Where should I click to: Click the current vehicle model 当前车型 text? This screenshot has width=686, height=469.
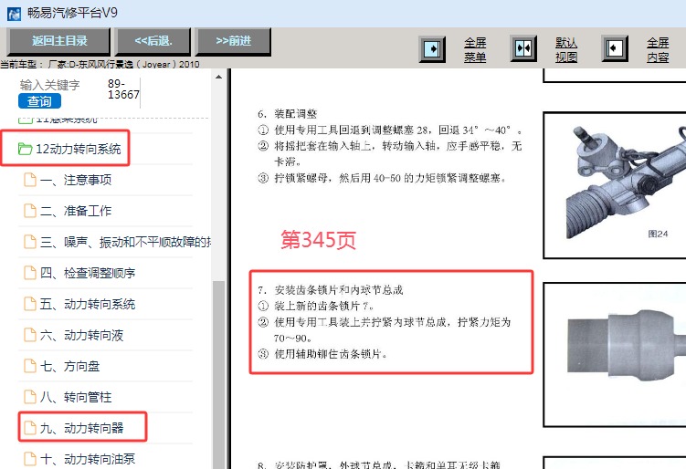(x=100, y=64)
